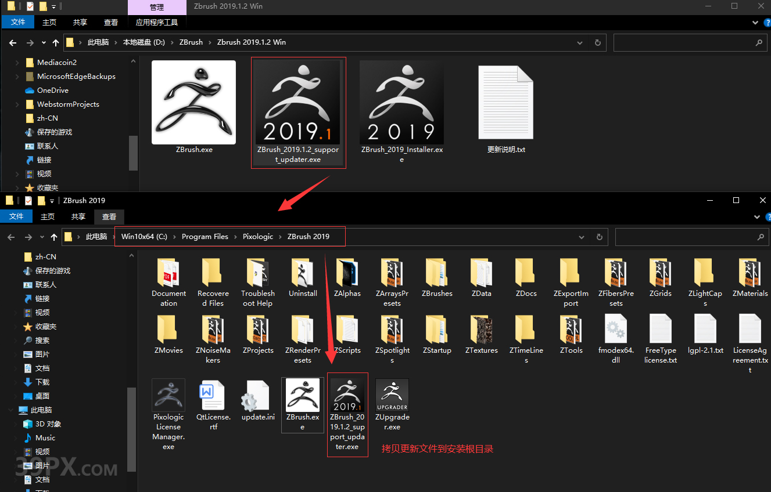Click ZBrush breadcrumb in top window
Screen dimensions: 771x492
(191, 42)
